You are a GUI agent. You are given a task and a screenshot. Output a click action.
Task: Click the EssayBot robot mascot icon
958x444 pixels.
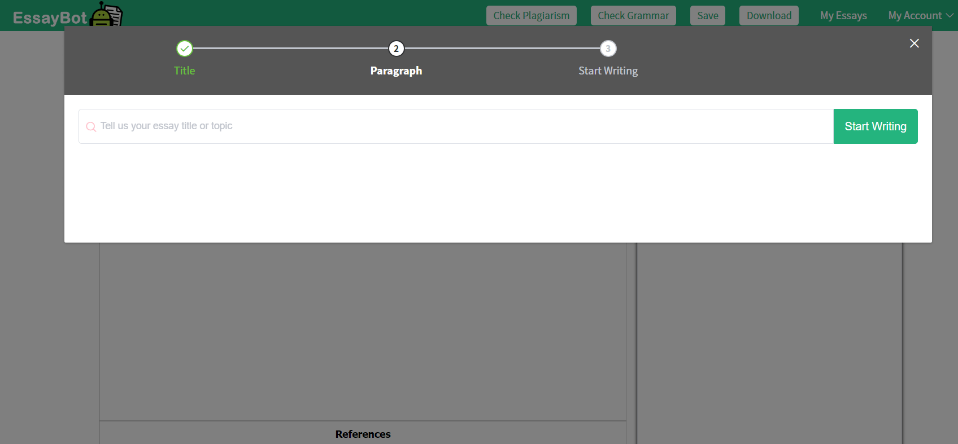(106, 15)
